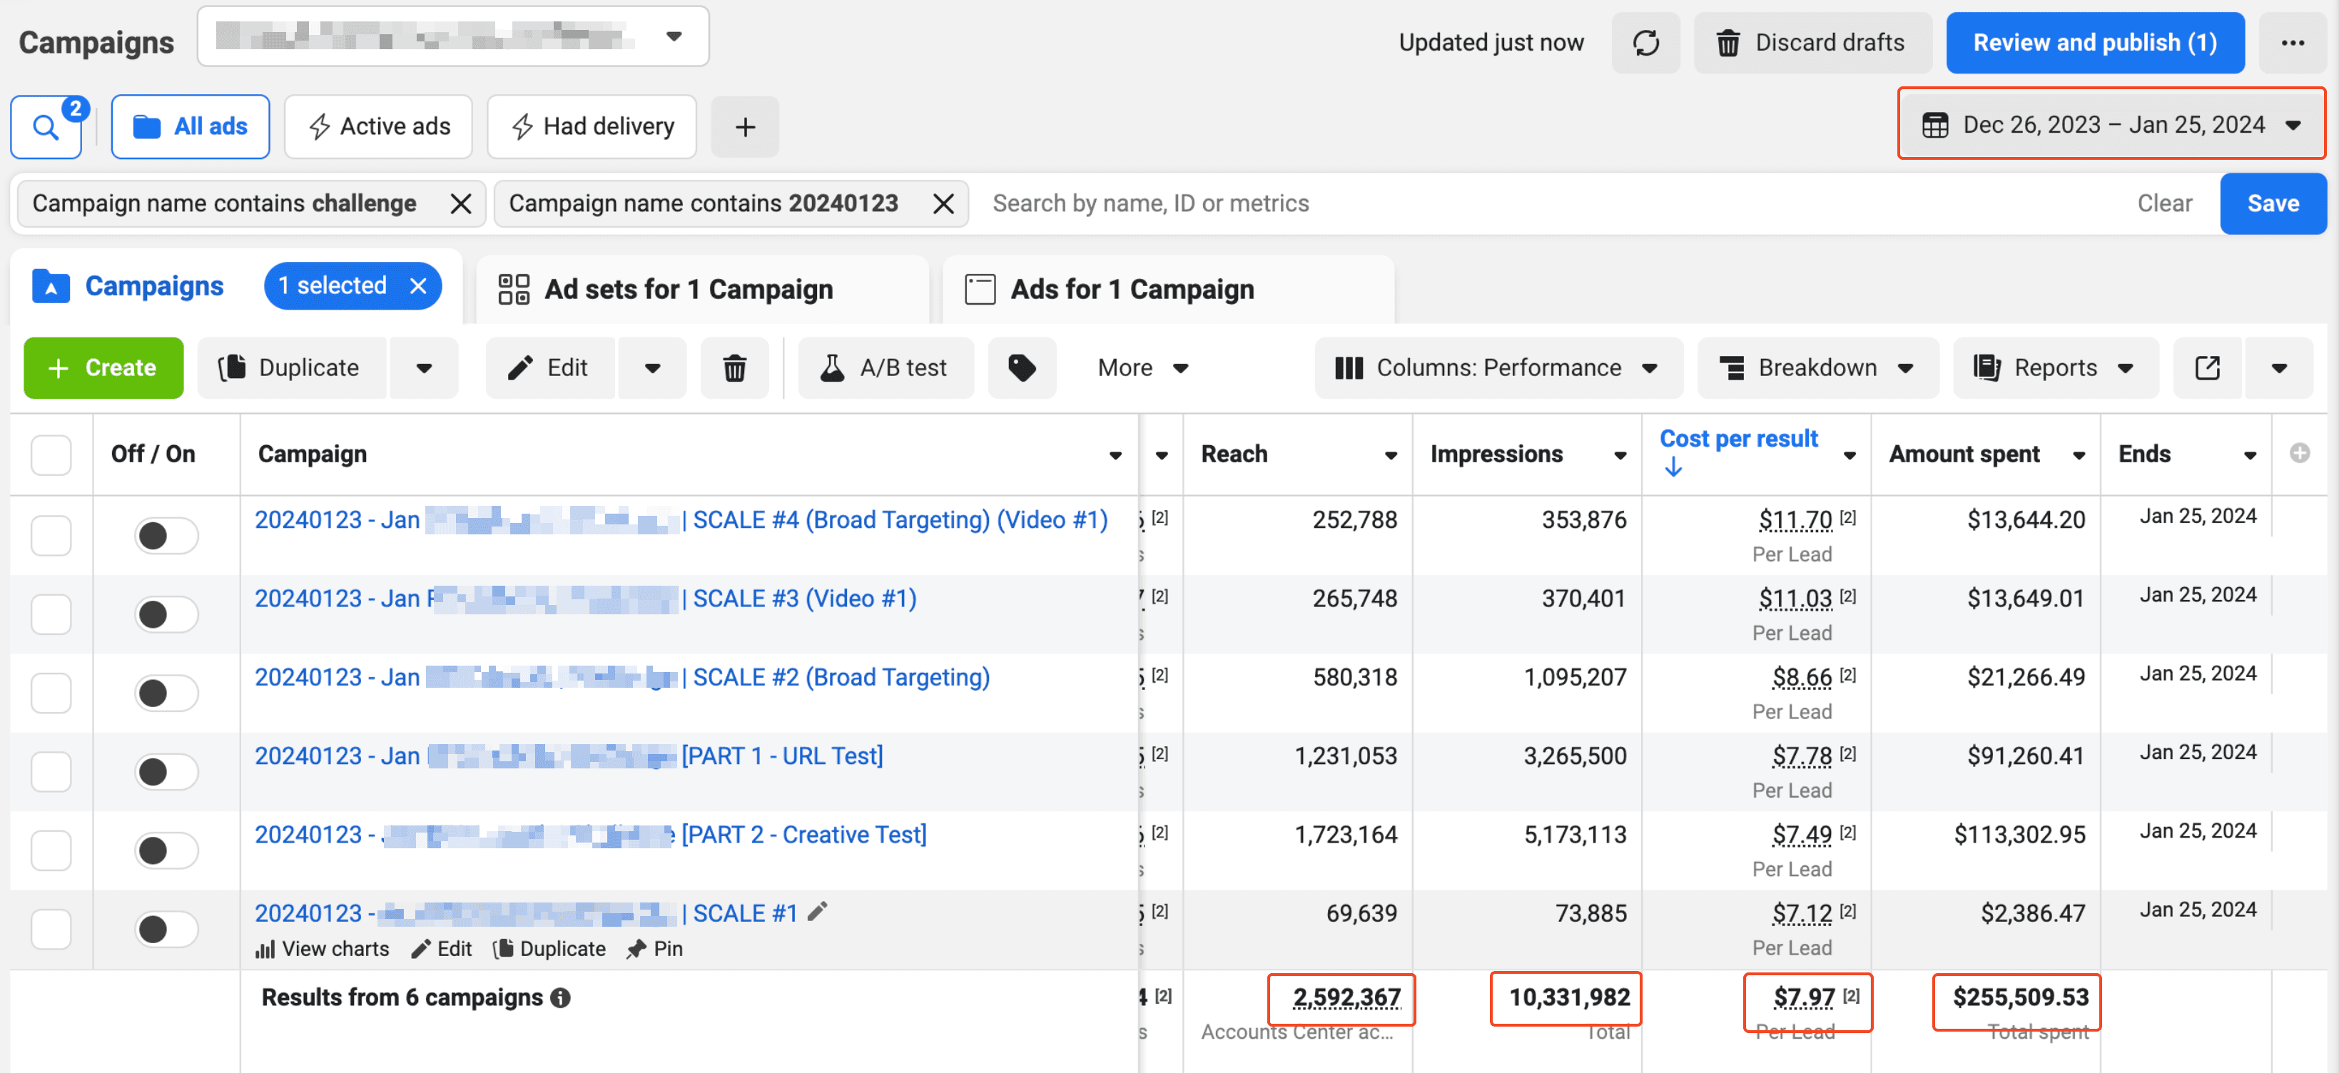This screenshot has width=2339, height=1073.
Task: Open the More dropdown menu
Action: coord(1143,367)
